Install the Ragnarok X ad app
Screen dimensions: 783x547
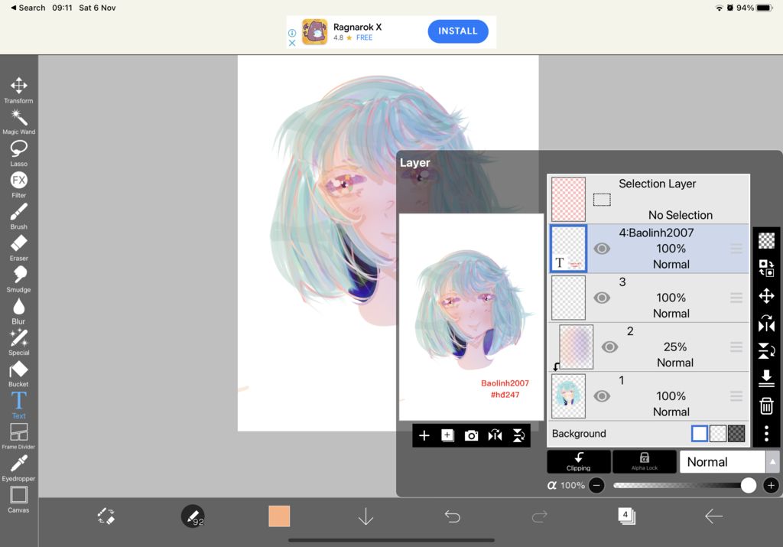pyautogui.click(x=458, y=31)
